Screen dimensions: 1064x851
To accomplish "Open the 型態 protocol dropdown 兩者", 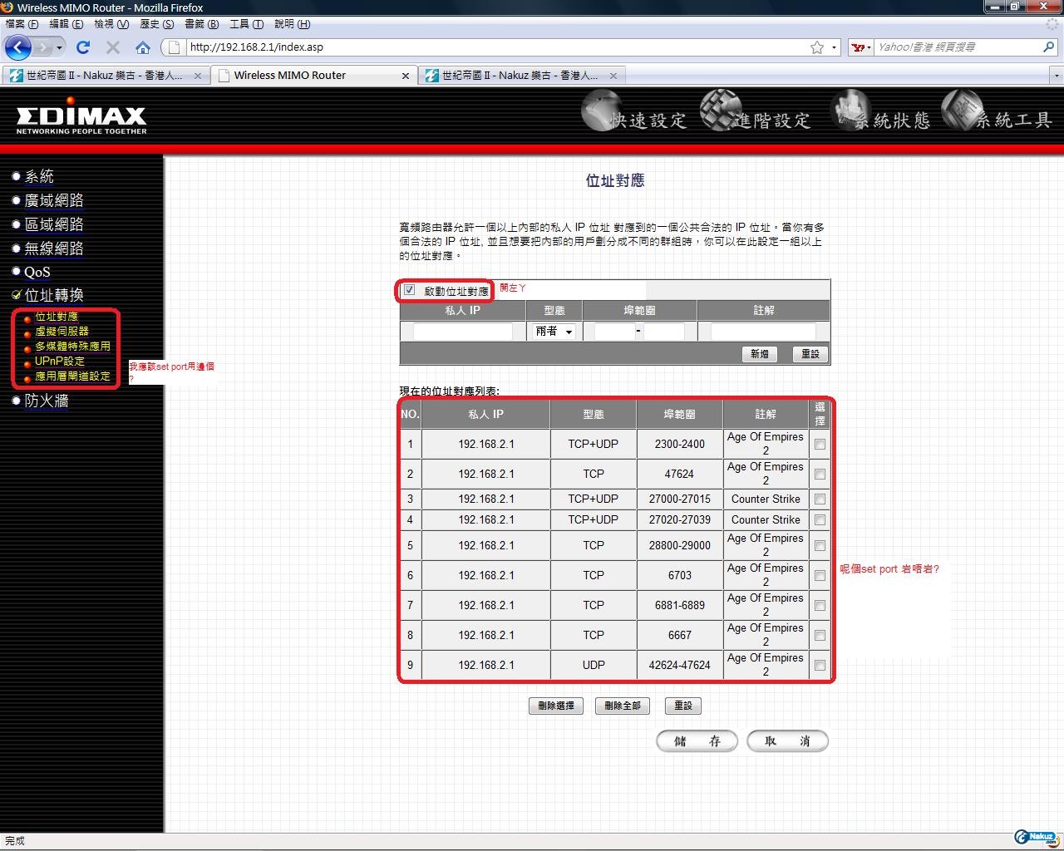I will tap(554, 332).
